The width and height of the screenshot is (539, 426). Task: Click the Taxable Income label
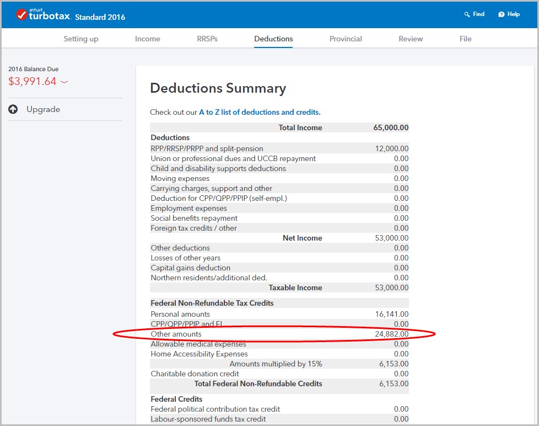click(x=295, y=287)
